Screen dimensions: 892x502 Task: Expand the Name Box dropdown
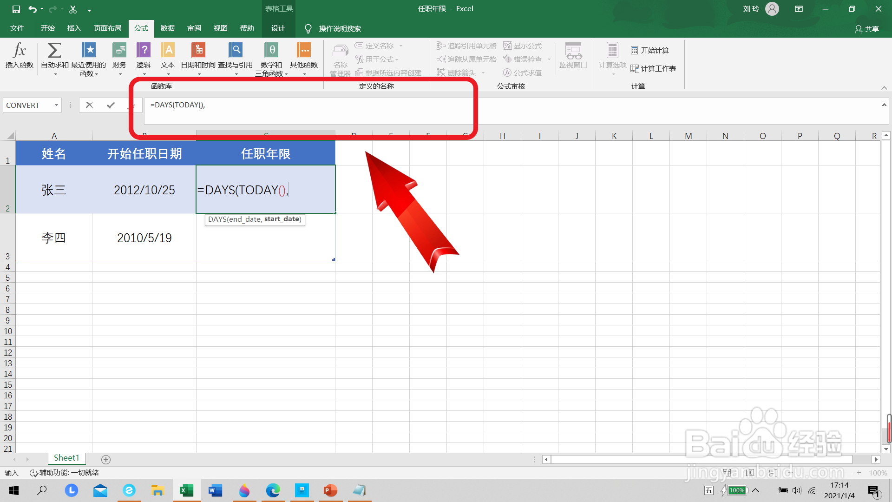point(56,105)
